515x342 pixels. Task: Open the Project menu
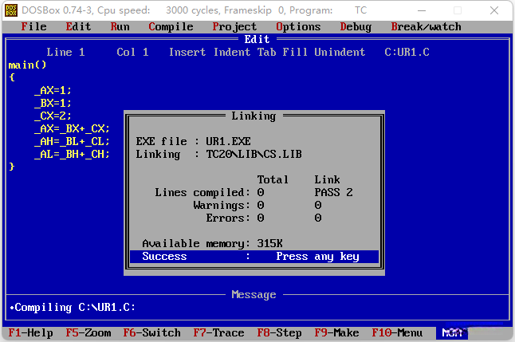coord(234,26)
